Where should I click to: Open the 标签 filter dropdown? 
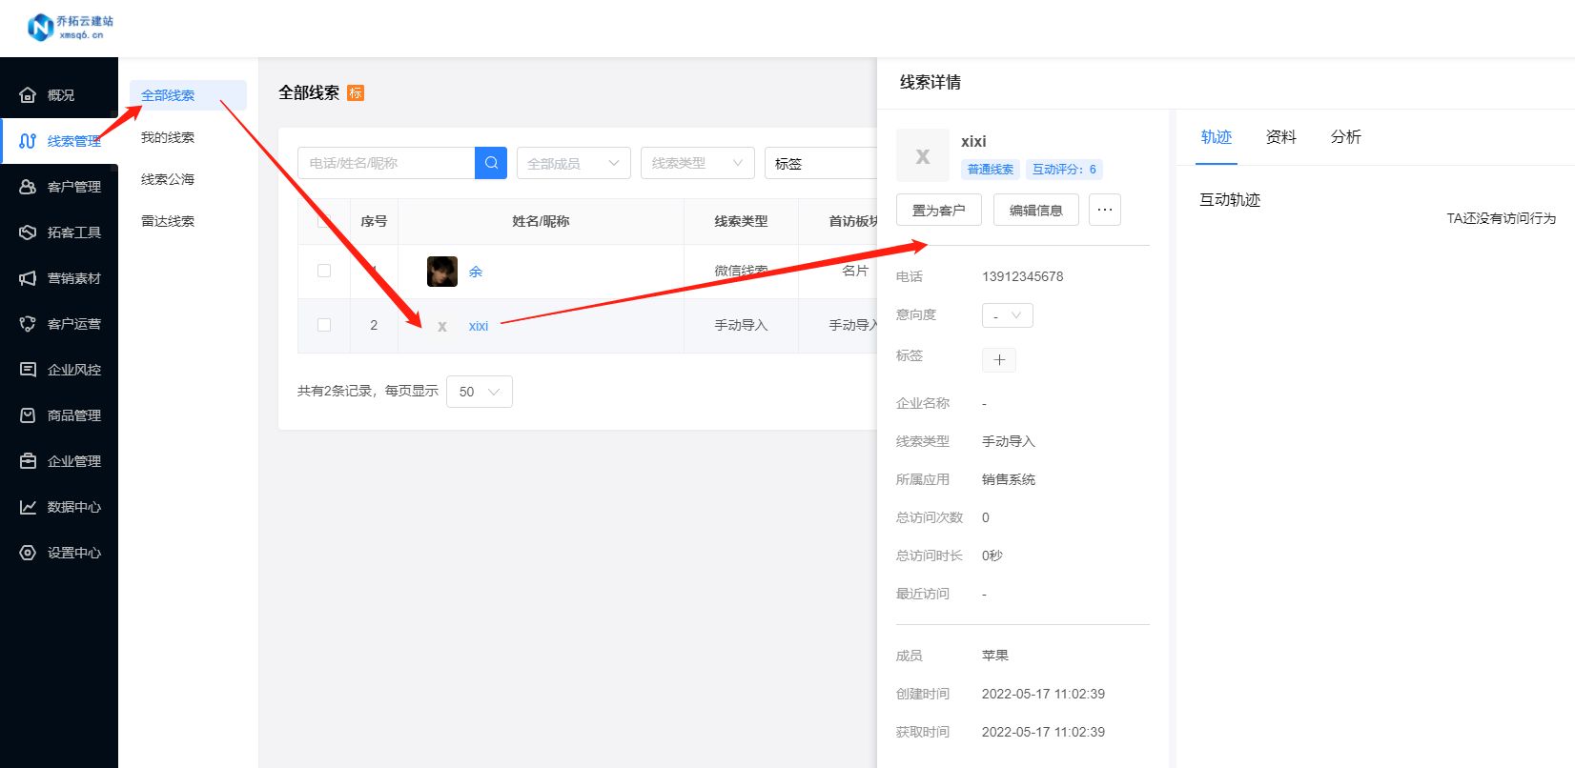coord(821,163)
